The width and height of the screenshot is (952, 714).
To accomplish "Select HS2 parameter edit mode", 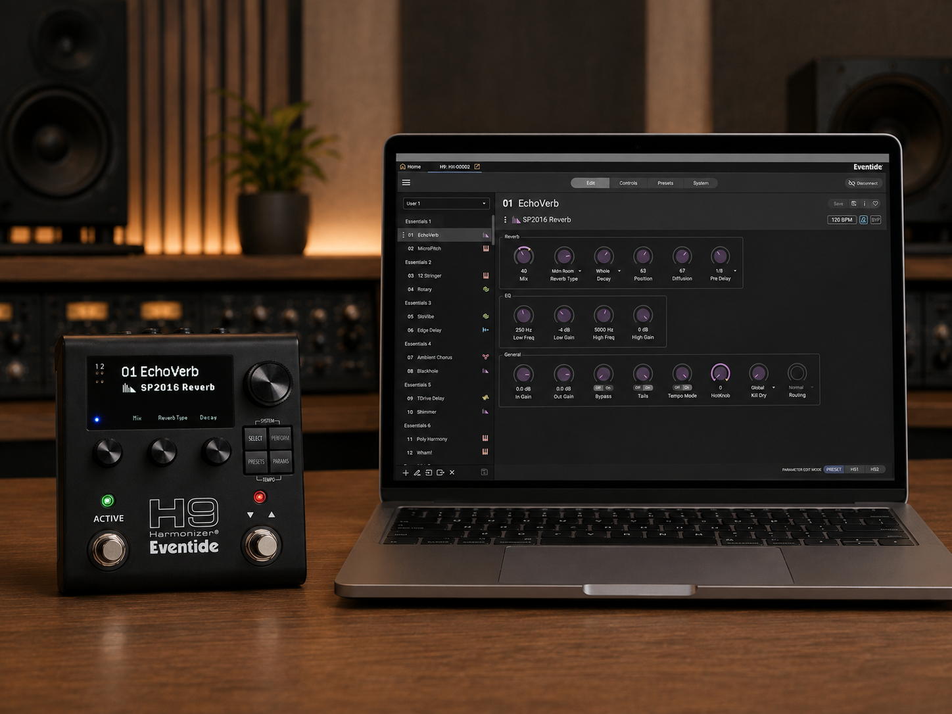I will pos(875,469).
